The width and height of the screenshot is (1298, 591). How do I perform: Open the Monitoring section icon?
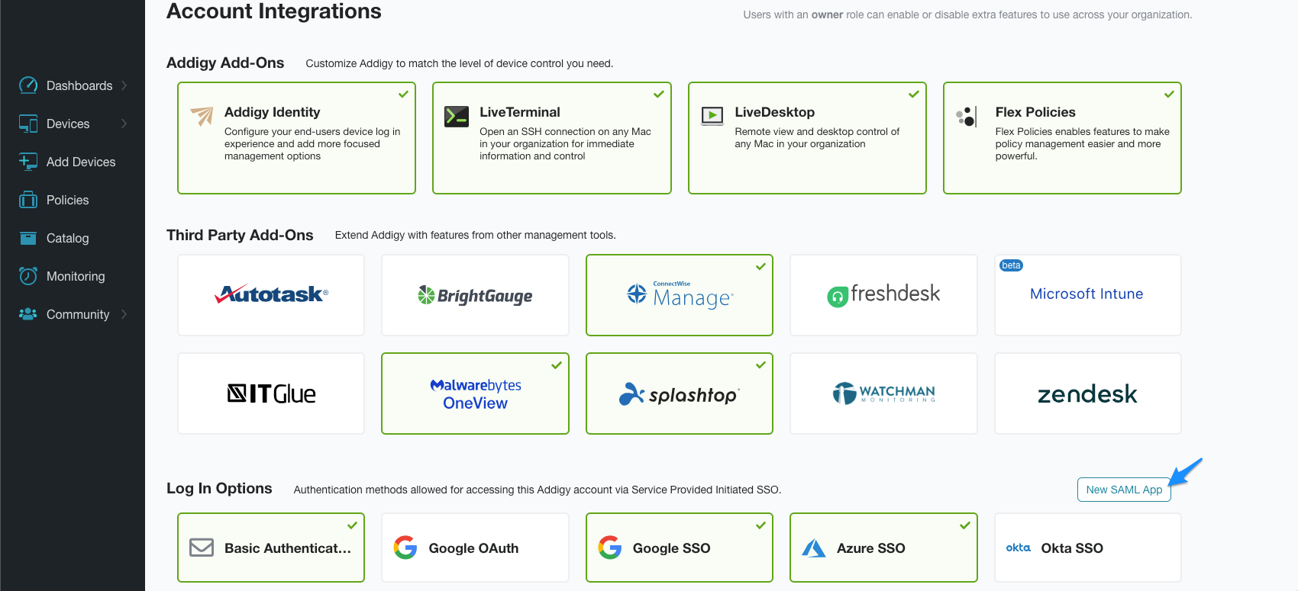point(28,276)
